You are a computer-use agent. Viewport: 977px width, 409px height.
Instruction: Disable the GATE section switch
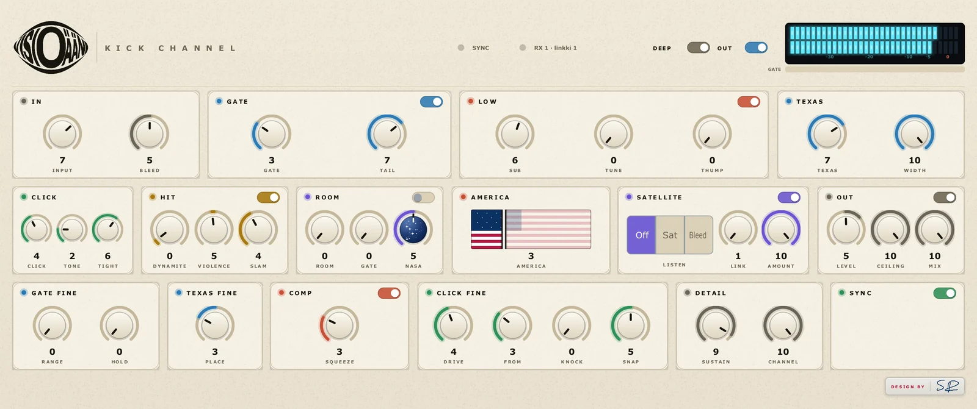(431, 102)
